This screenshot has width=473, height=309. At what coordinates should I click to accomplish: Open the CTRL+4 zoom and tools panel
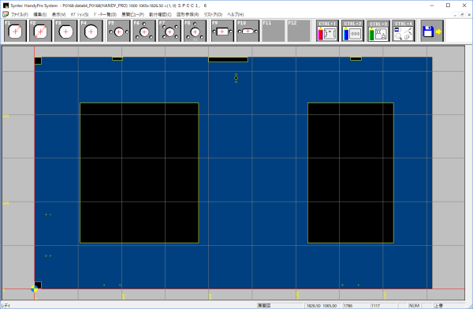point(404,31)
